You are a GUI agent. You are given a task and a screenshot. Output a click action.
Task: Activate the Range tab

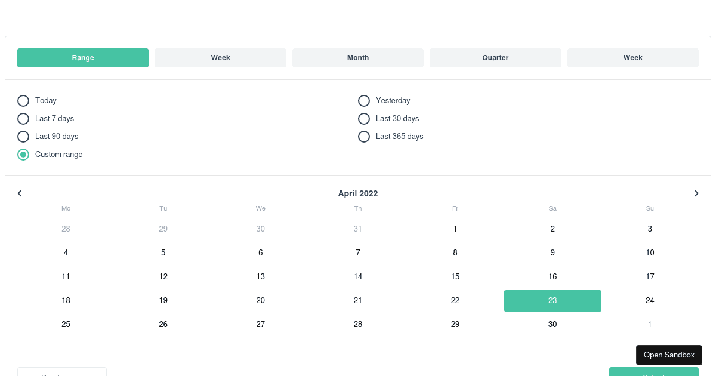point(83,57)
